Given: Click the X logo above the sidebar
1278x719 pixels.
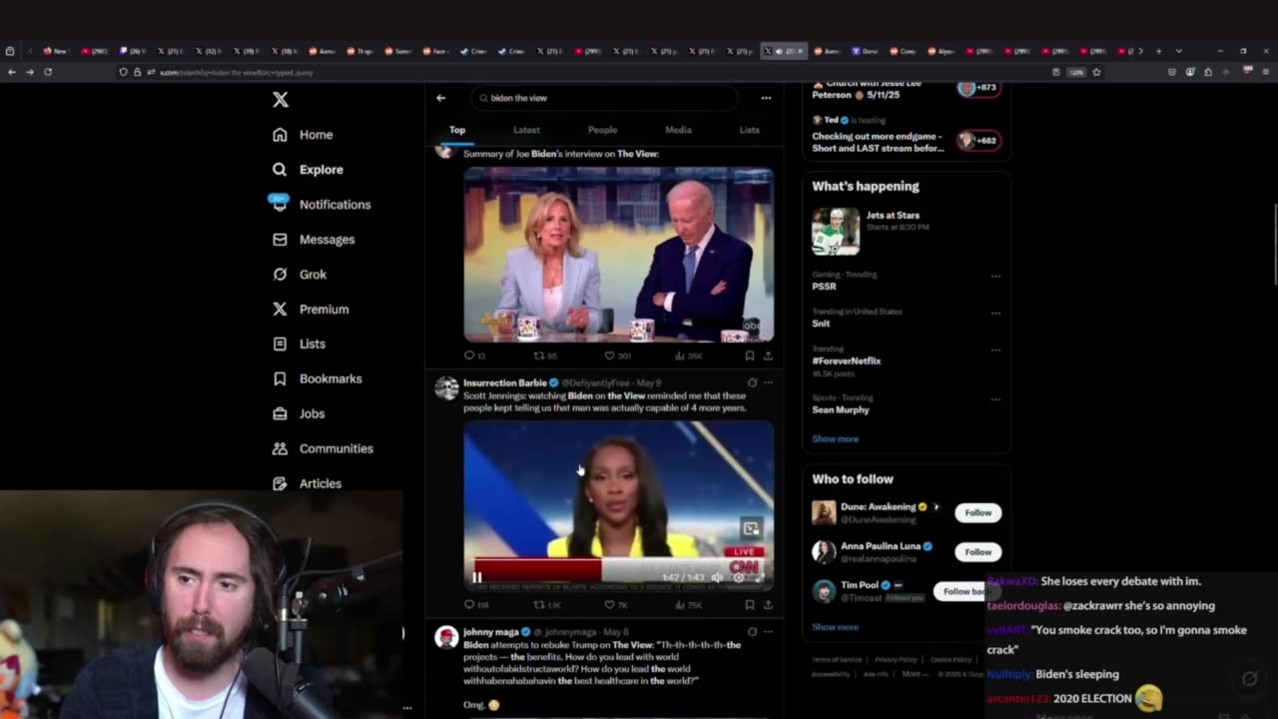Looking at the screenshot, I should (281, 100).
